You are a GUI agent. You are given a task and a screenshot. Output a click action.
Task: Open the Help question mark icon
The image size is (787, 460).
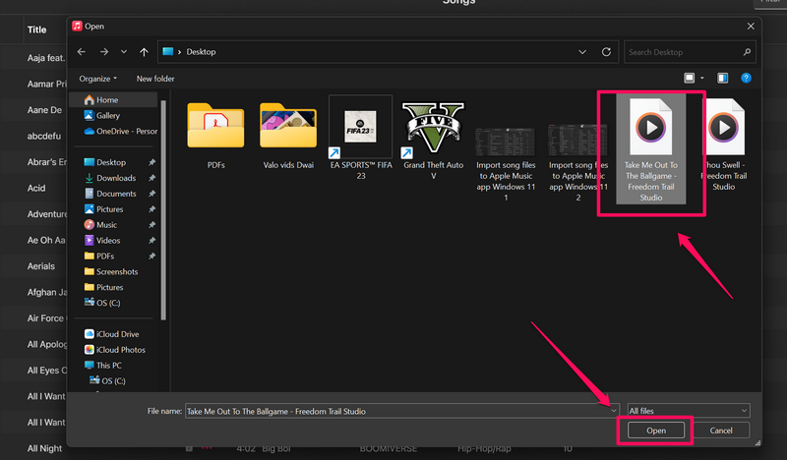point(747,79)
